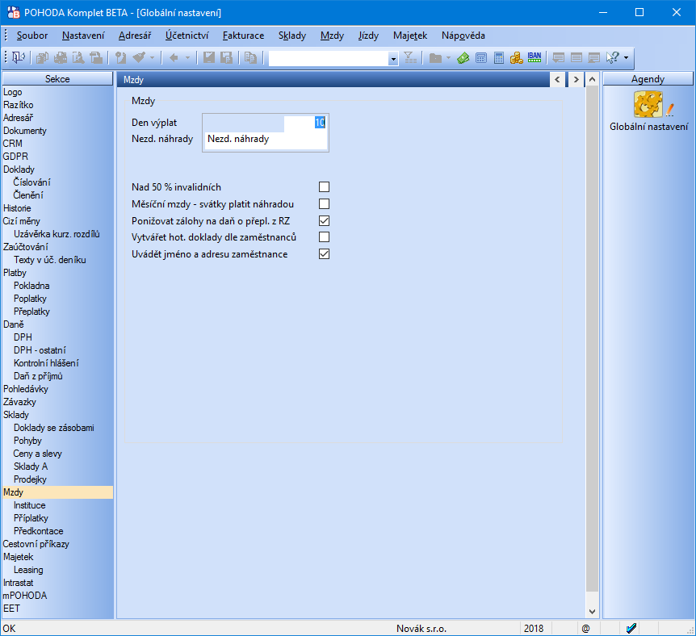Open the Nezd. náhrady dropdown field

pos(266,139)
